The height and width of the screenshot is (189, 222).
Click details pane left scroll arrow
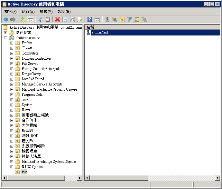pyautogui.click(x=87, y=178)
